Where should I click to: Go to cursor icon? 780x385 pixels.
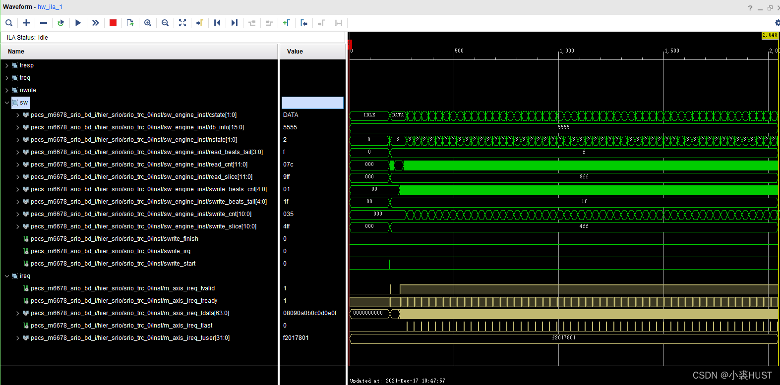[x=200, y=23]
